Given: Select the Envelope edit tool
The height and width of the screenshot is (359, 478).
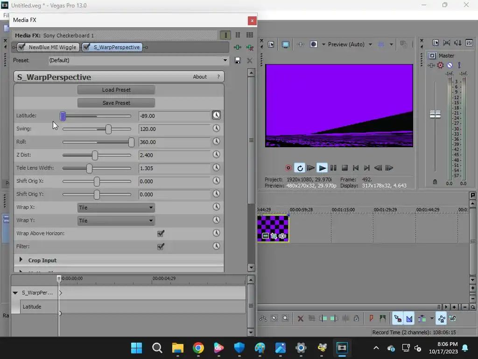Looking at the screenshot, I should tap(263, 318).
